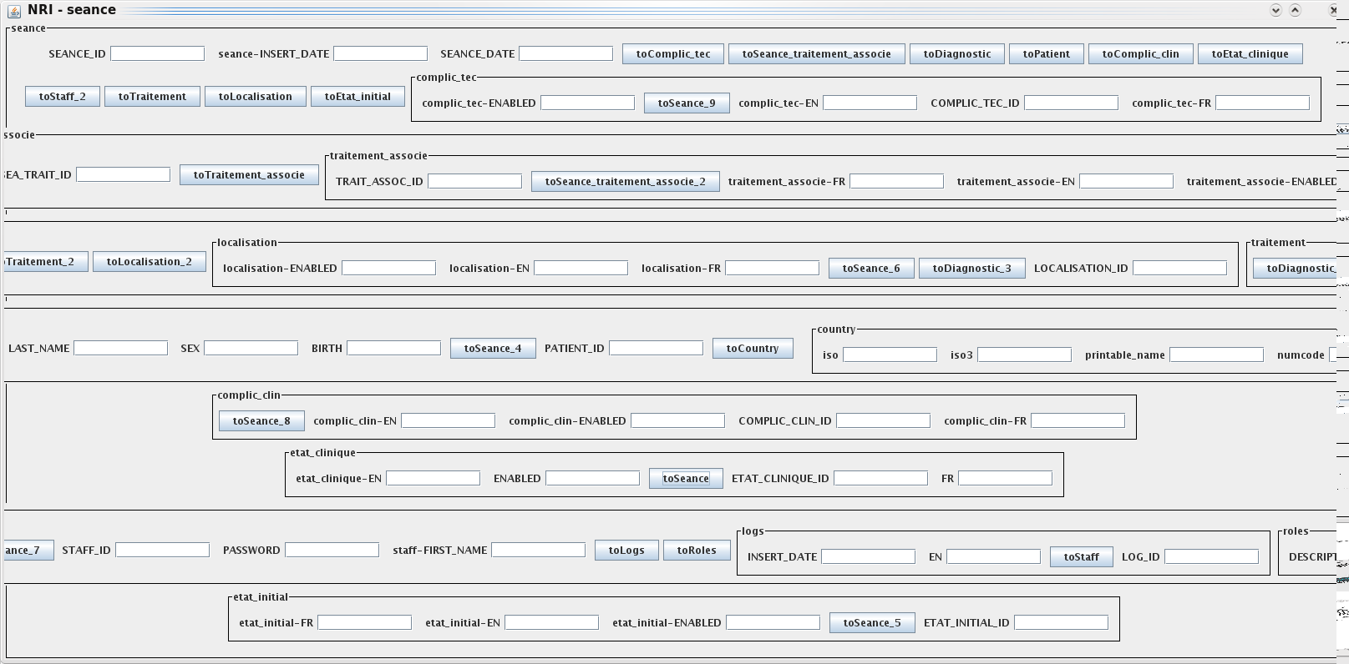This screenshot has height=664, width=1349.
Task: Click the Java icon in the title bar
Action: point(14,10)
